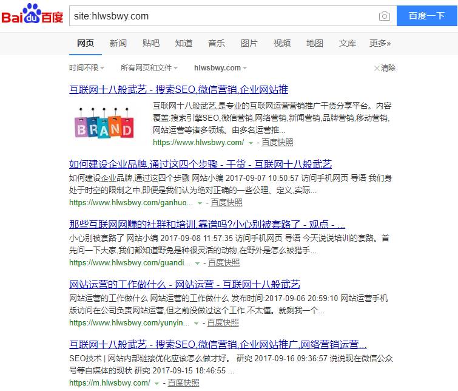Open 百度快照 for the yunyin result
The height and width of the screenshot is (391, 458).
223,323
